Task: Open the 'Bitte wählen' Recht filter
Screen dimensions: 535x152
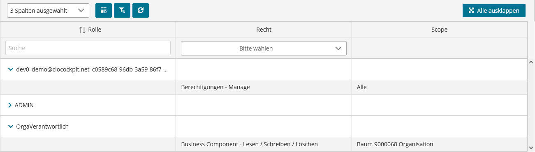Action: (264, 48)
